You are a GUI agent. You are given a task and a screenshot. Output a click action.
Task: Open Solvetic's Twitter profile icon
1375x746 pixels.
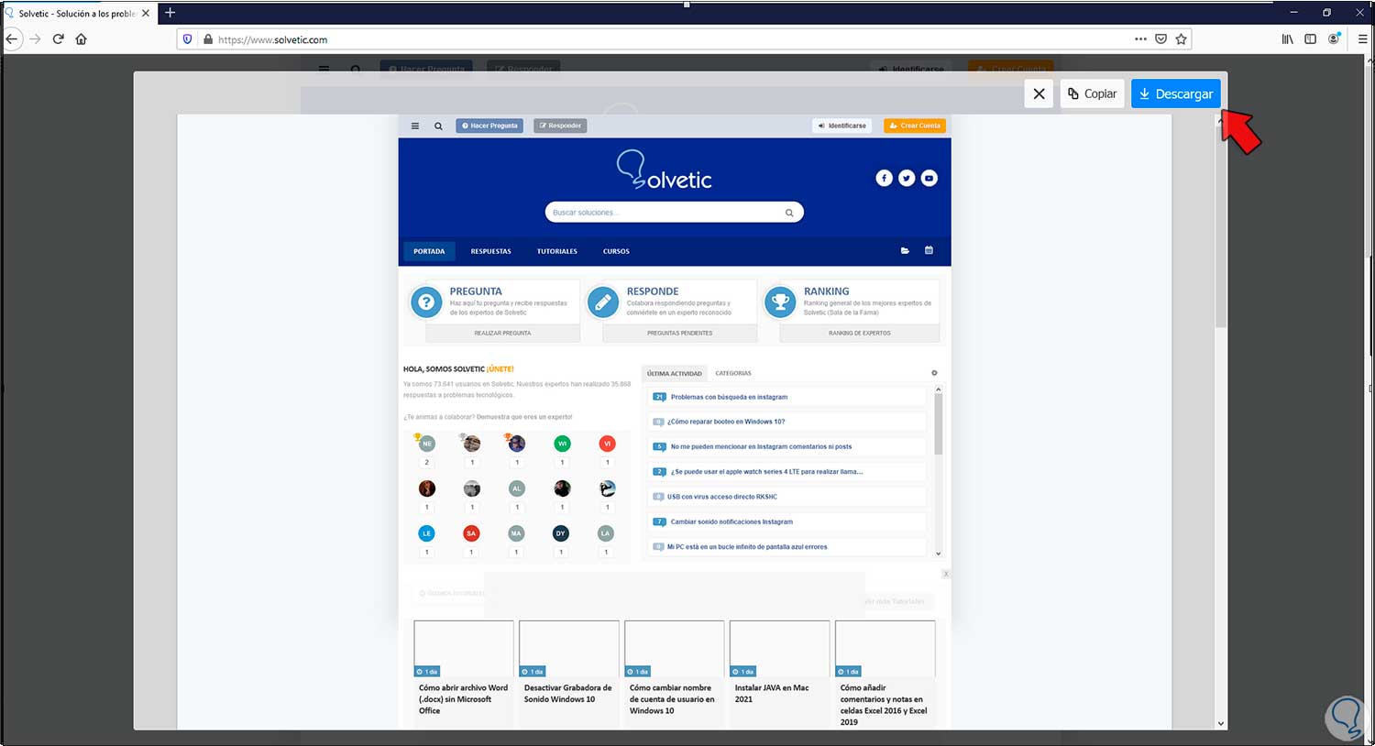pyautogui.click(x=907, y=178)
